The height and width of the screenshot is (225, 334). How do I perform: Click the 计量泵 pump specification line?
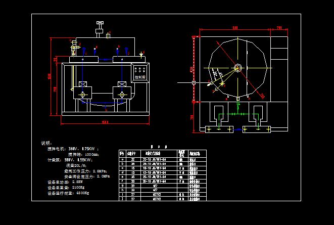click(x=70, y=160)
